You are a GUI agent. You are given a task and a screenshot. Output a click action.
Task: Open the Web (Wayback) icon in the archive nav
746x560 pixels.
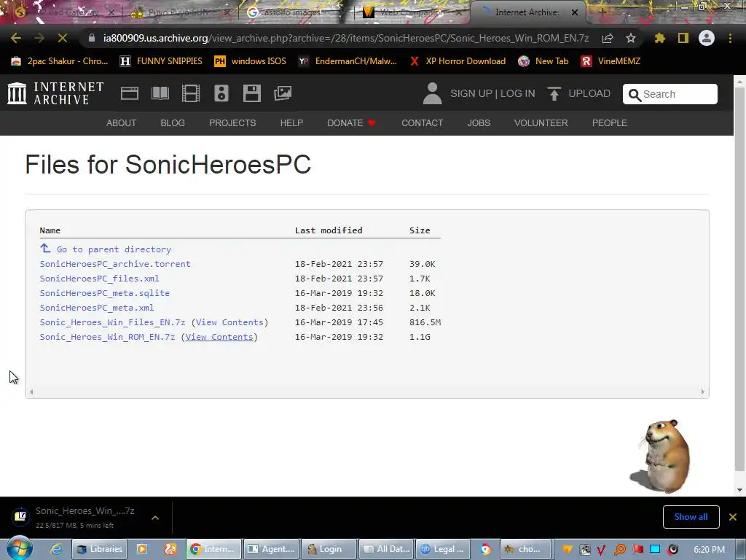tap(130, 93)
